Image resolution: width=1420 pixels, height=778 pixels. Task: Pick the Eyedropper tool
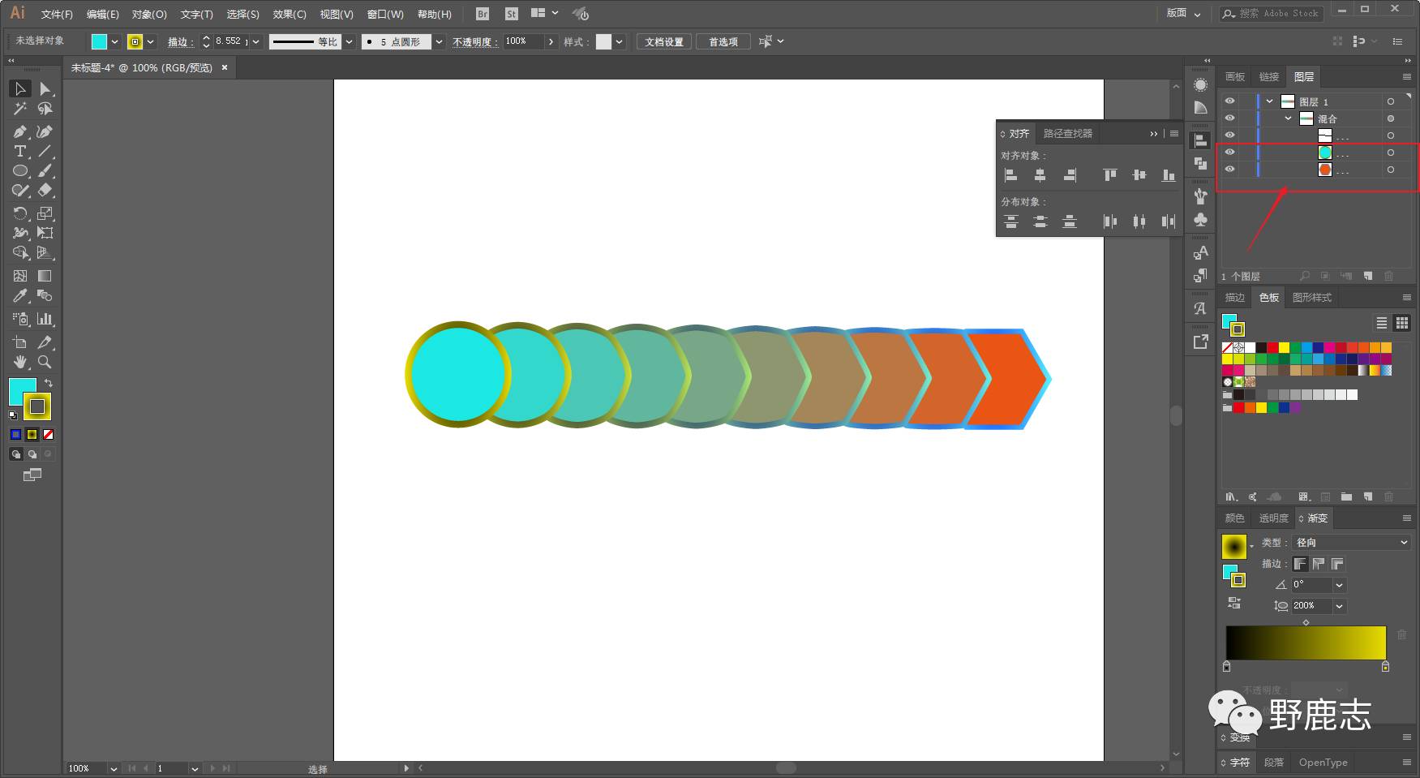(19, 296)
